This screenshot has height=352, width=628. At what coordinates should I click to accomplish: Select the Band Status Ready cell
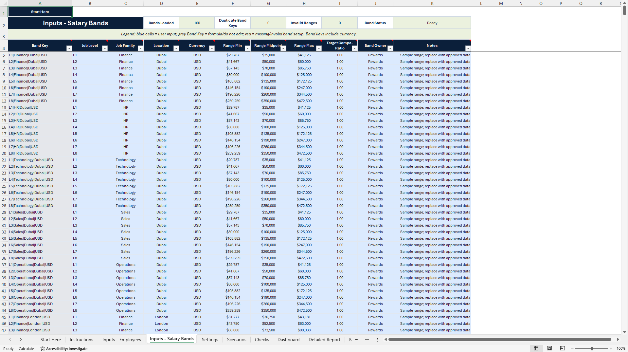tap(432, 23)
